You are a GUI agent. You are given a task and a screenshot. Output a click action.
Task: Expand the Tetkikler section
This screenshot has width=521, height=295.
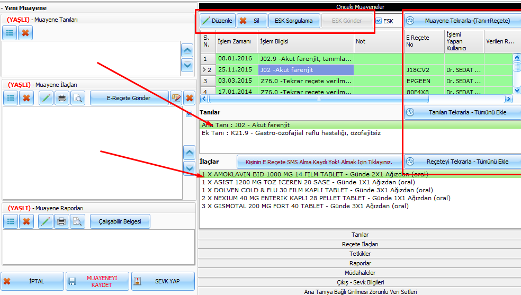click(x=360, y=254)
